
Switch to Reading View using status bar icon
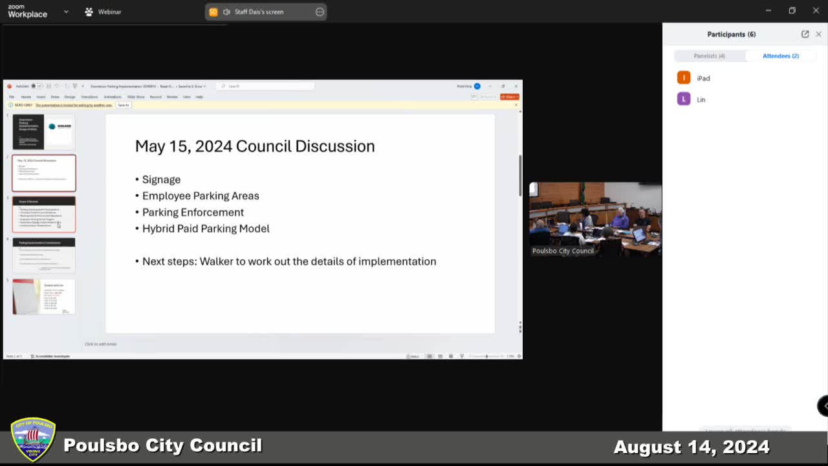click(x=451, y=355)
